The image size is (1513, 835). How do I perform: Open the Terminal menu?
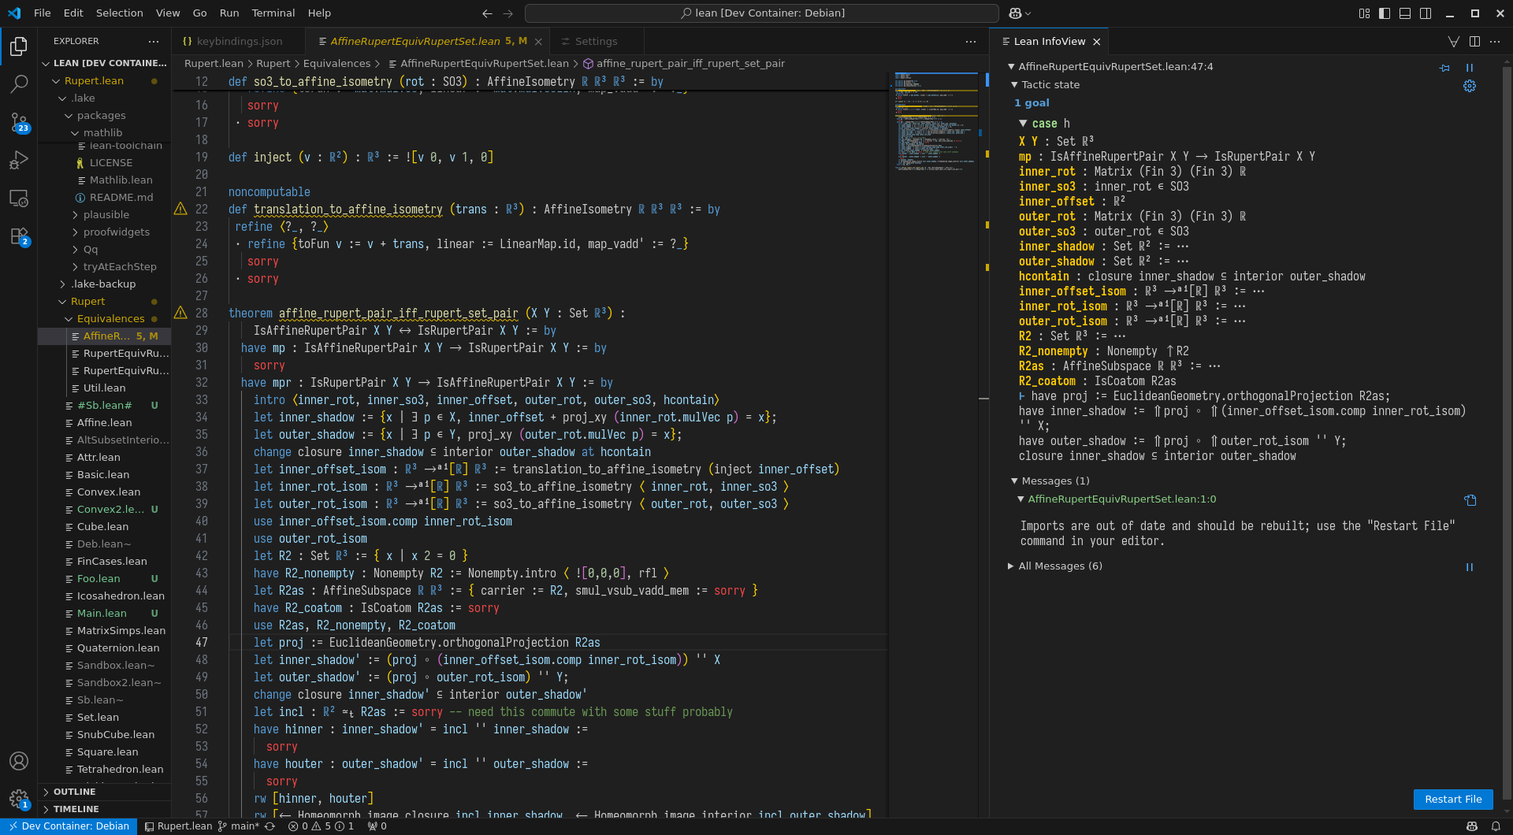click(273, 13)
